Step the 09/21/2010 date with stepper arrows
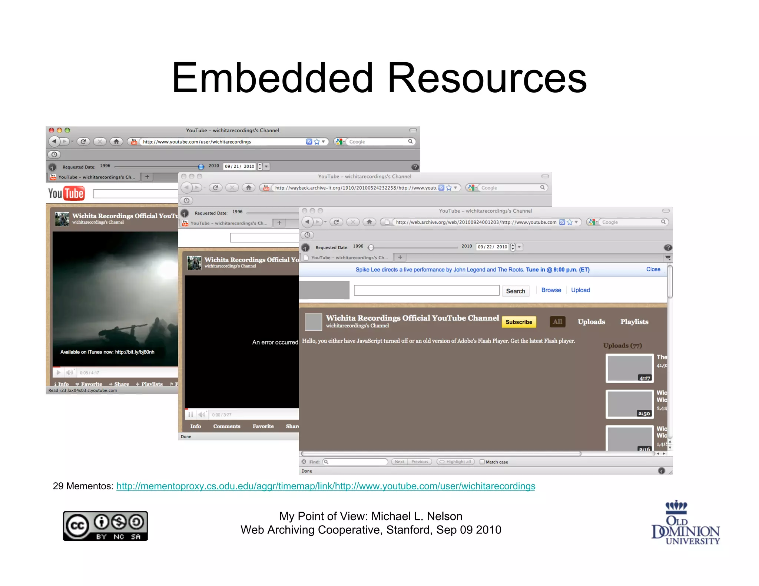Image resolution: width=759 pixels, height=586 pixels. (260, 167)
